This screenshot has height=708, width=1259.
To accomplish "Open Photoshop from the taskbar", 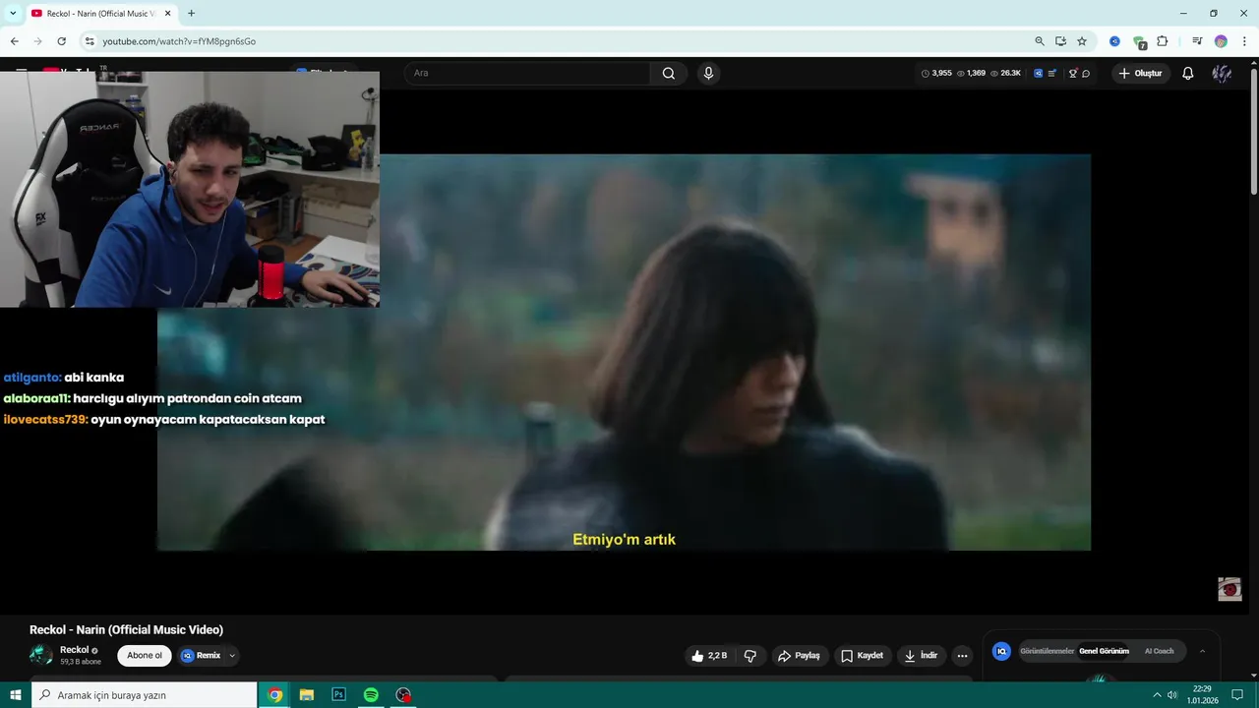I will click(x=338, y=695).
